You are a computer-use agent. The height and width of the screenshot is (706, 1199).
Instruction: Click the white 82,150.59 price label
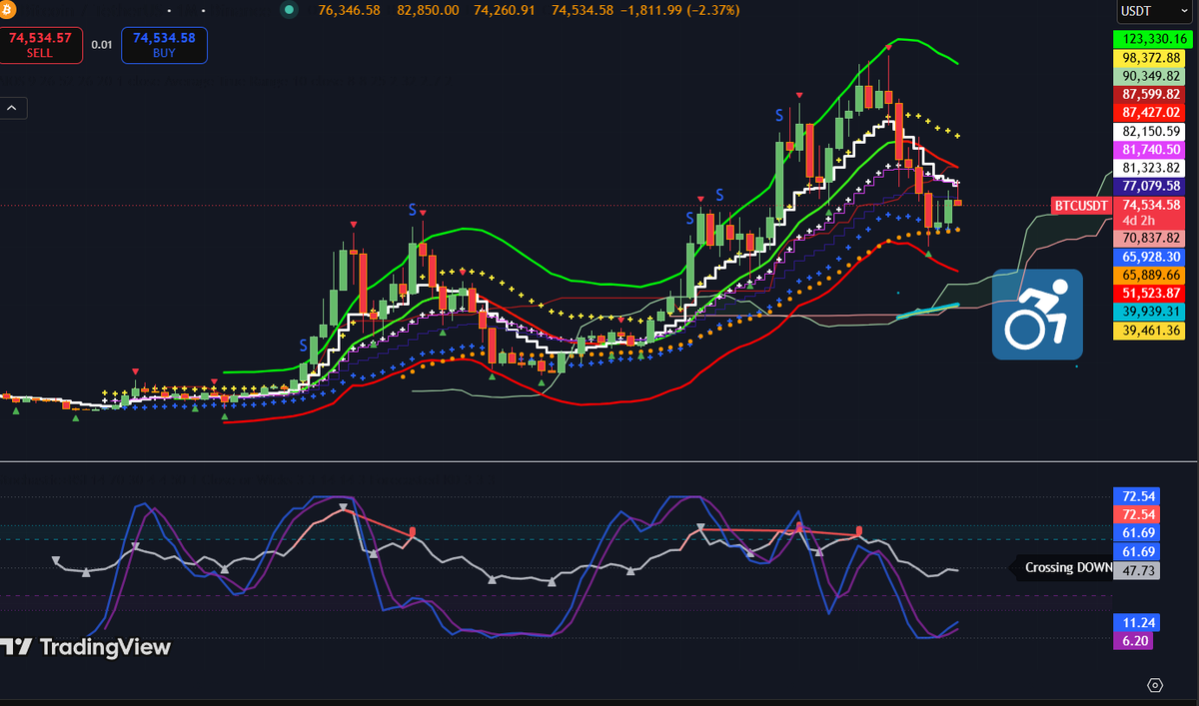coord(1151,131)
